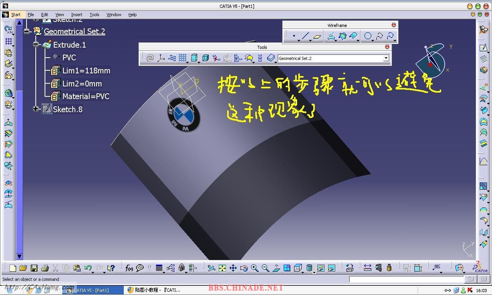Click the Fit All In view icon

click(x=222, y=268)
